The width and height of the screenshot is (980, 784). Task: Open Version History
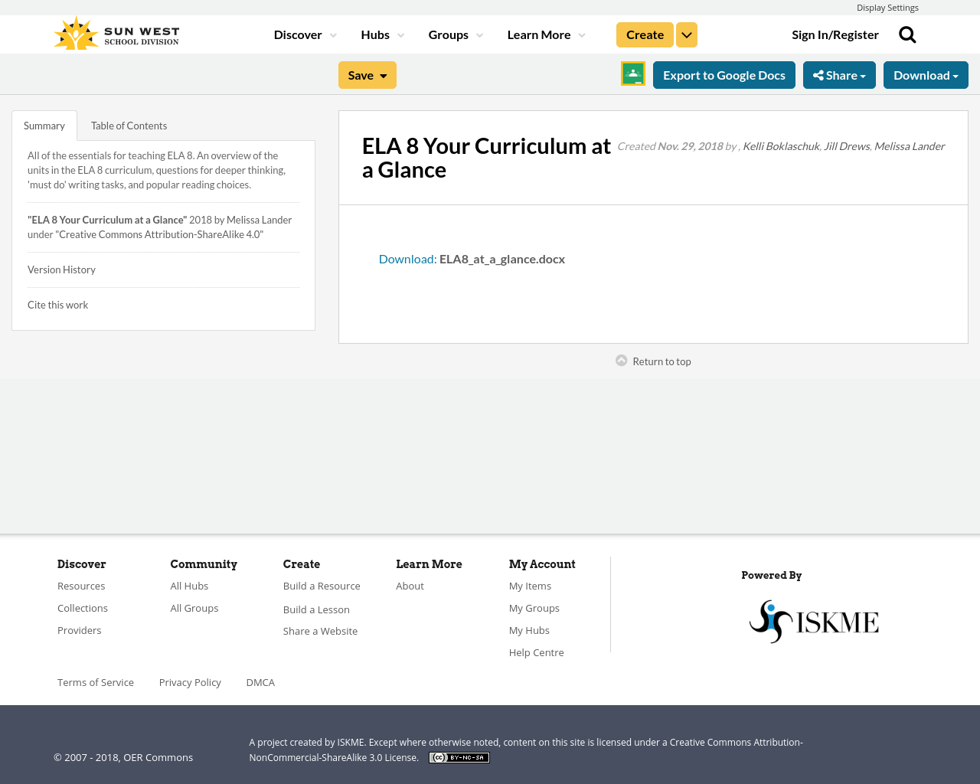click(x=61, y=268)
